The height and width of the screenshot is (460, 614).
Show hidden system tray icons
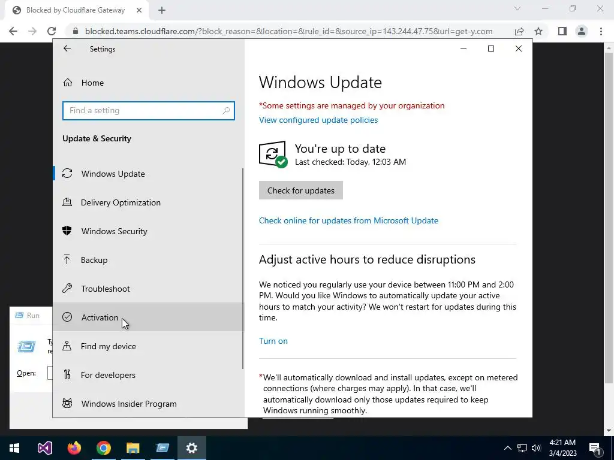(x=507, y=448)
